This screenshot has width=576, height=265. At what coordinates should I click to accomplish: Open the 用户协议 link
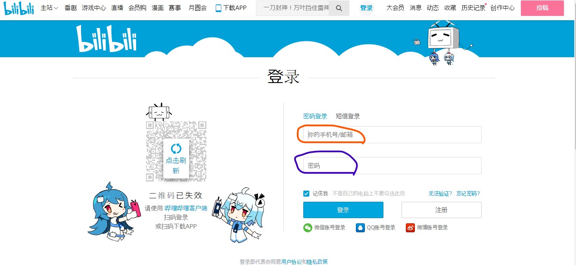(292, 262)
